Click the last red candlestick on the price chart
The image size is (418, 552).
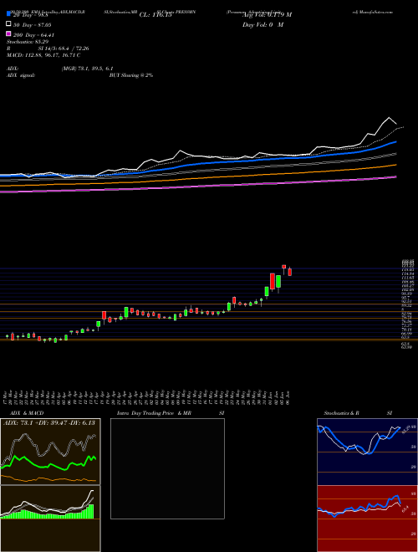coord(290,272)
